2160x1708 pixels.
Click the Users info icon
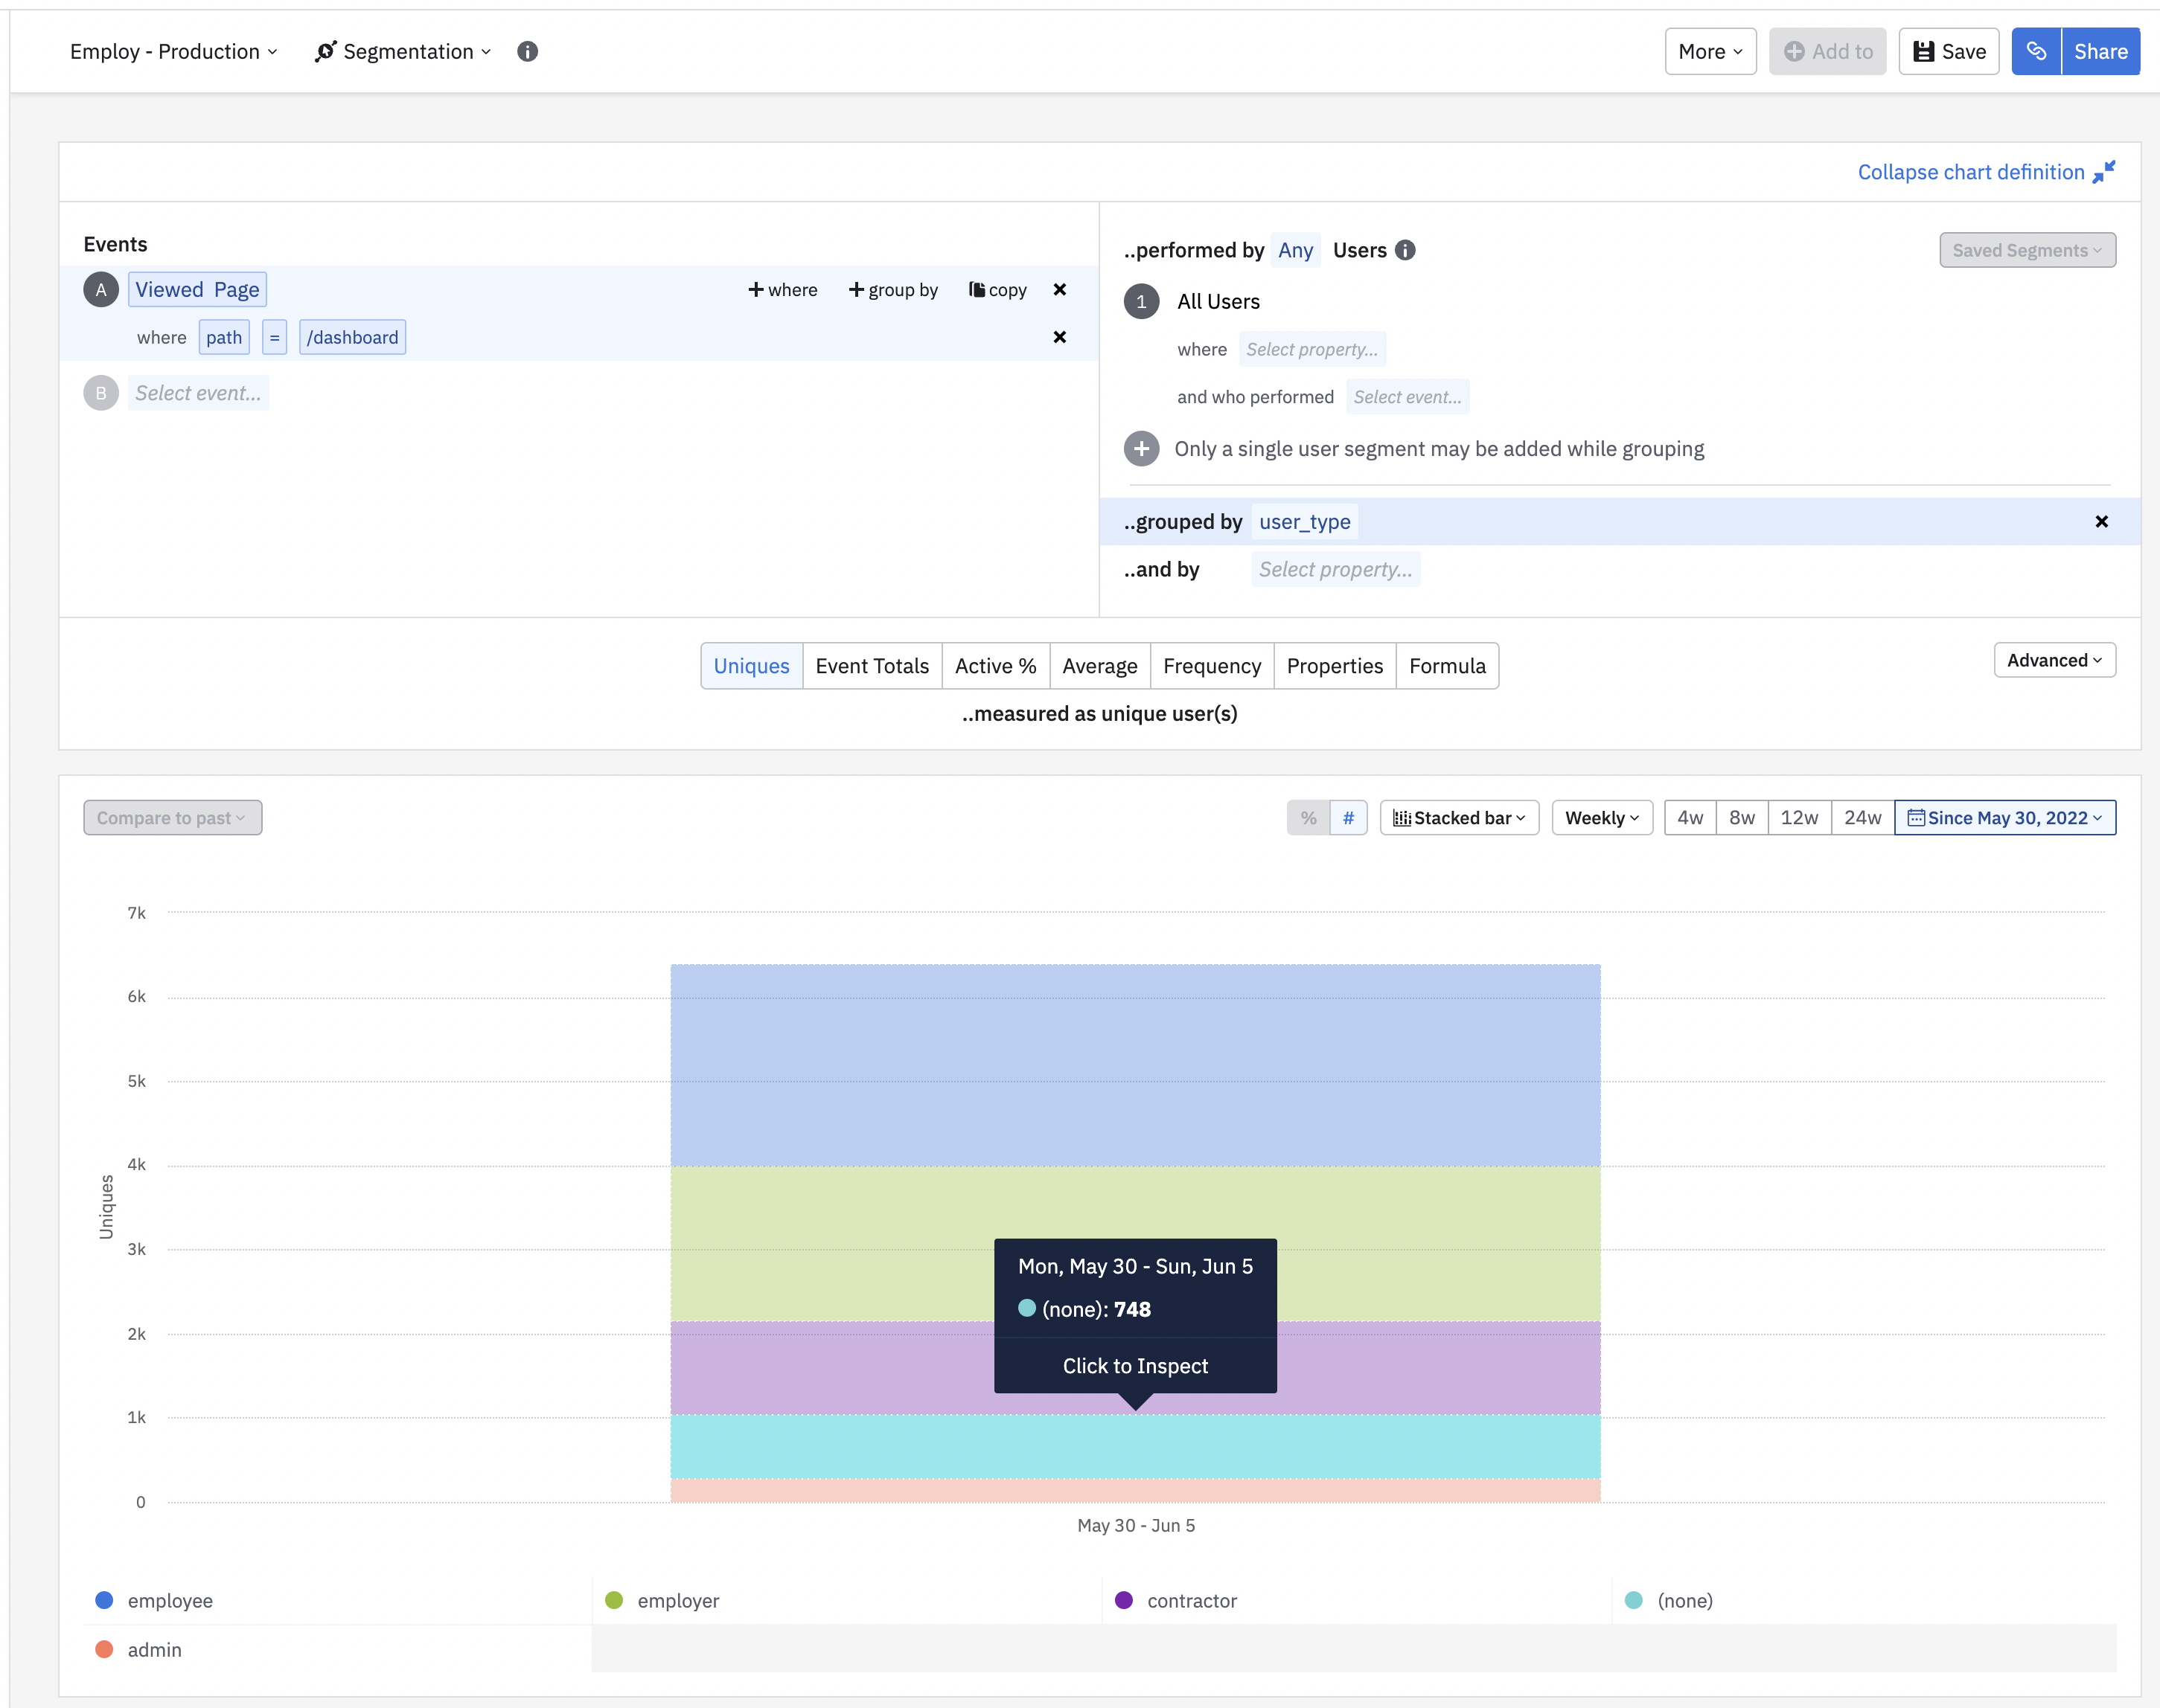coord(1405,250)
